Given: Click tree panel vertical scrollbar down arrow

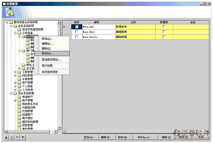Looking at the screenshot, I should click(x=59, y=128).
